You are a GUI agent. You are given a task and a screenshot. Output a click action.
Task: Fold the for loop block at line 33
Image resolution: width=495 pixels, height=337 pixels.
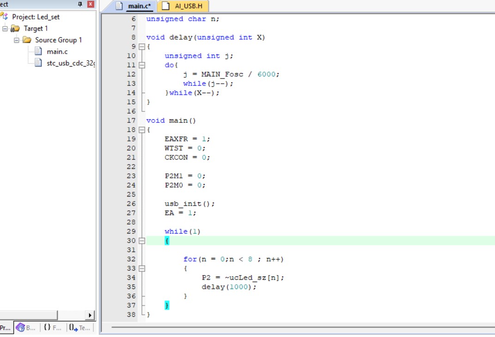142,269
